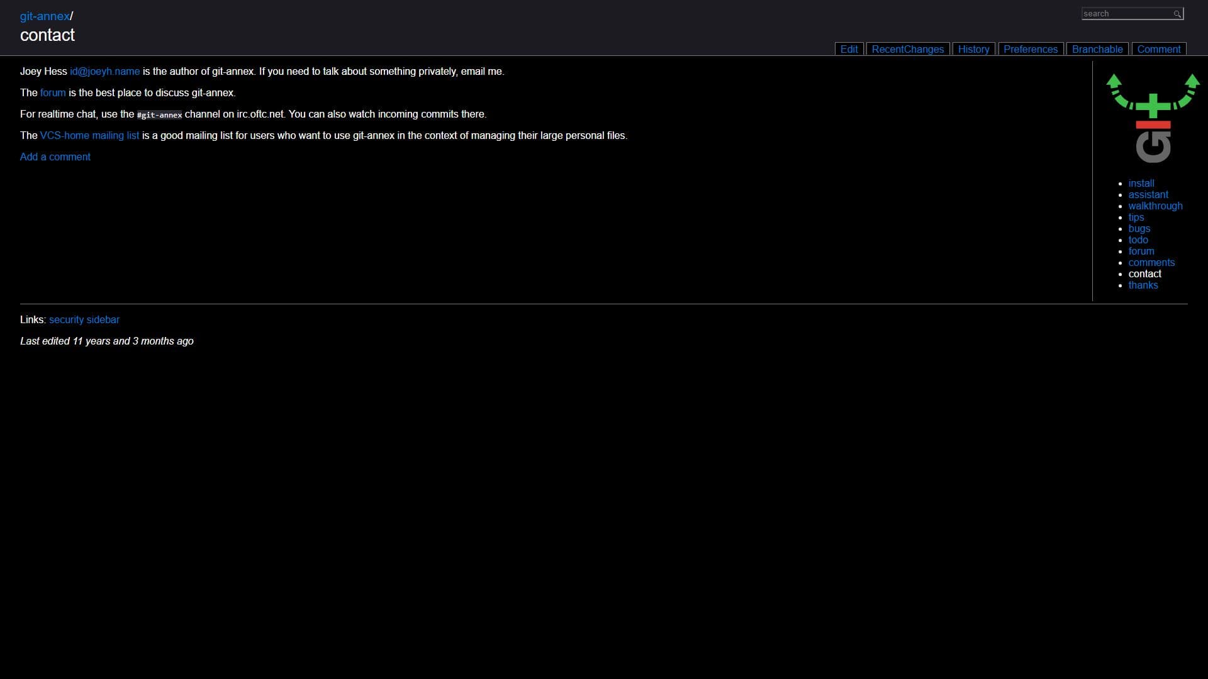Click Add a comment link

55,157
